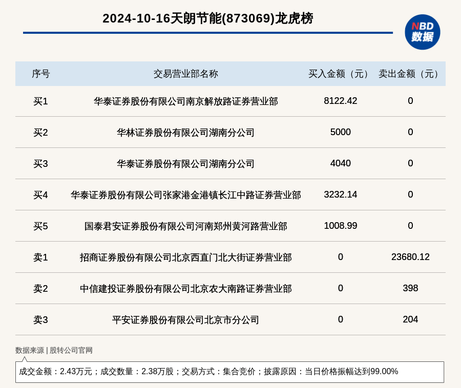Click the 成交金额：2.43万元 summary box

click(x=229, y=372)
